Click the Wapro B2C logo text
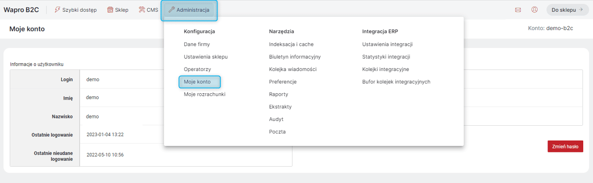Screen dimensions: 593x183 click(21, 10)
